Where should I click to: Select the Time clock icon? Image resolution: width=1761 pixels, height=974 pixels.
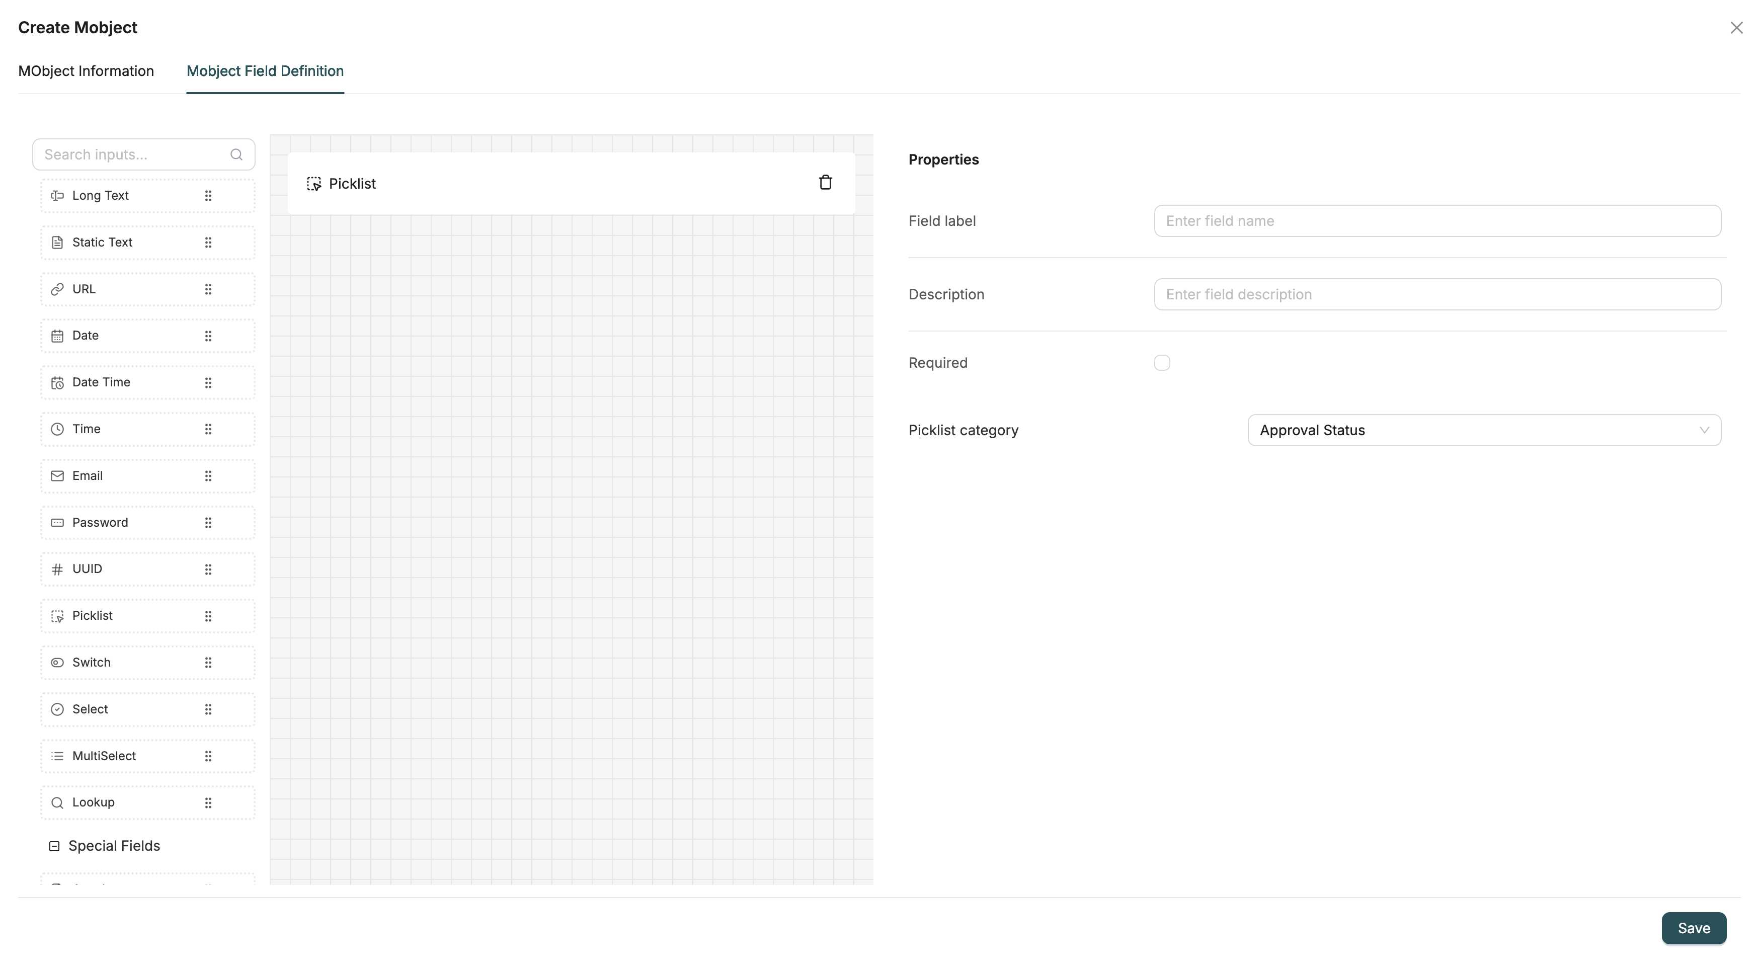pyautogui.click(x=57, y=429)
